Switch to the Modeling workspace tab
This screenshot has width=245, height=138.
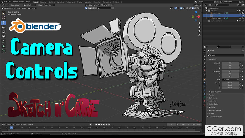43,2
